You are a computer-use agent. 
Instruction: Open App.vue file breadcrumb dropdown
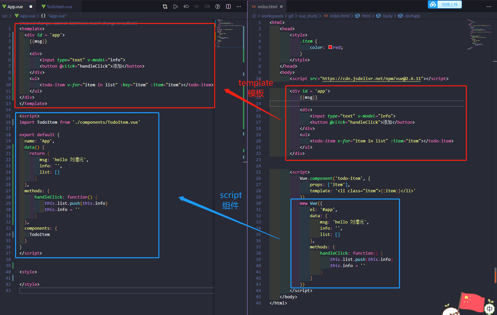(x=28, y=16)
